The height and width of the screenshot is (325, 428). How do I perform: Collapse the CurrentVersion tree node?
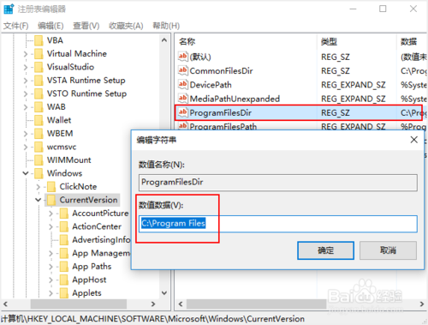coord(39,200)
